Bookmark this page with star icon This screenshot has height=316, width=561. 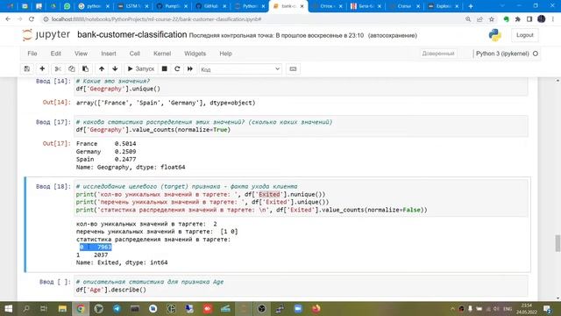pyautogui.click(x=492, y=19)
